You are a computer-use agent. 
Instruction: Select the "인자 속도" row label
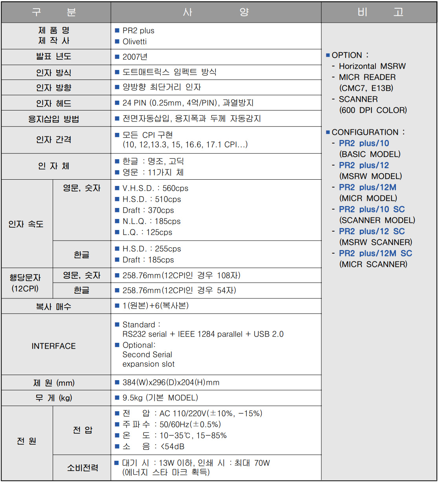click(x=26, y=224)
